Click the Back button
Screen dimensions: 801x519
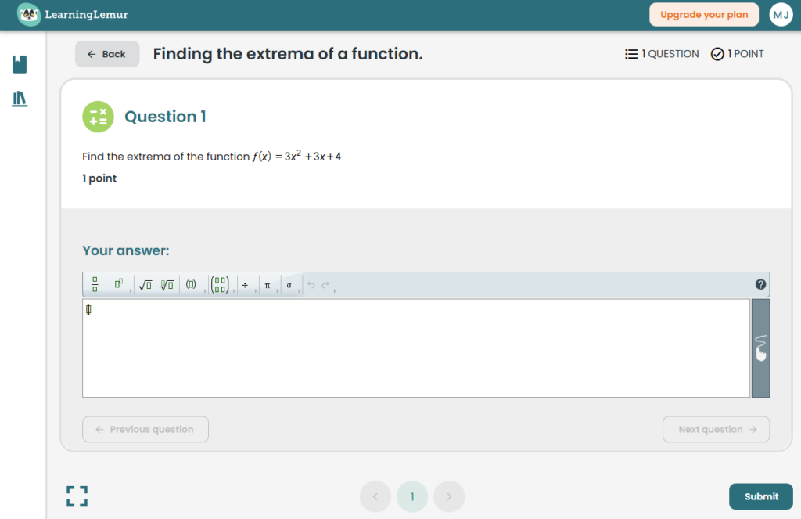click(x=107, y=53)
